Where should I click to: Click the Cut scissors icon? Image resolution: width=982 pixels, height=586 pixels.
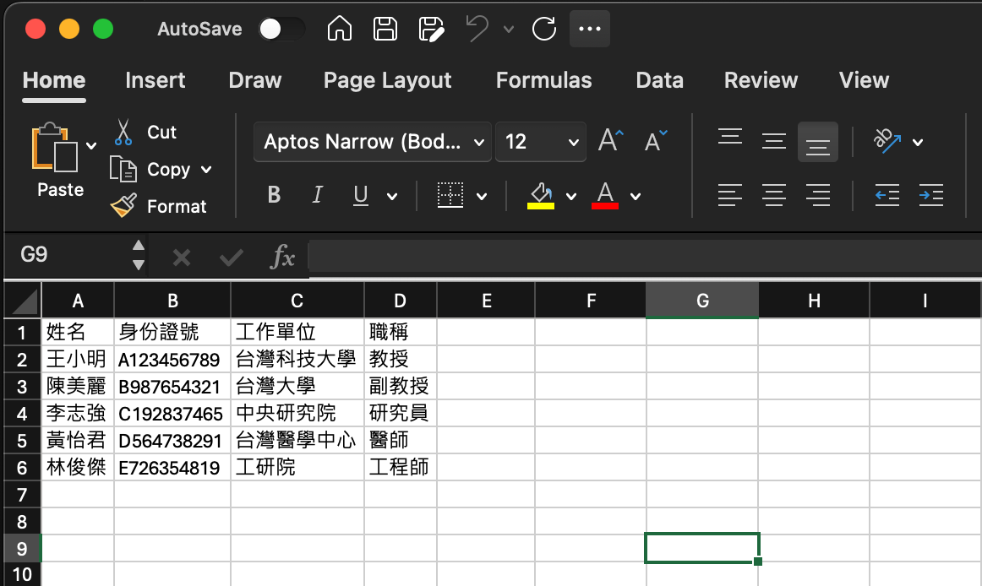click(x=124, y=133)
